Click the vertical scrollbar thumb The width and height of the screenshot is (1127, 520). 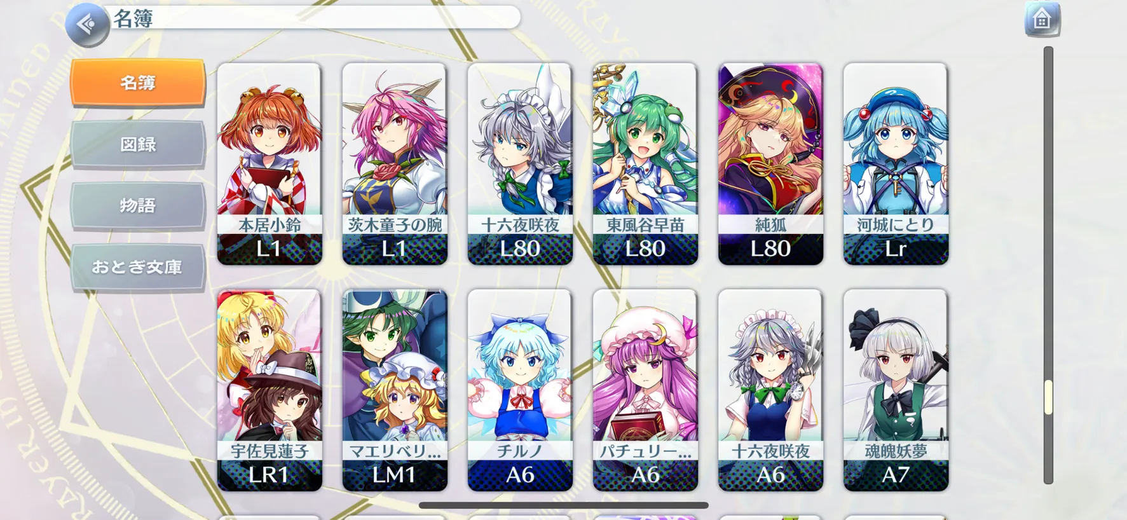point(1048,397)
